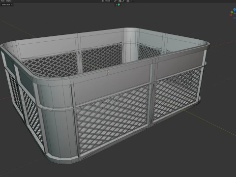Open the pivot point dropdown
The width and height of the screenshot is (236, 177).
point(116,1)
